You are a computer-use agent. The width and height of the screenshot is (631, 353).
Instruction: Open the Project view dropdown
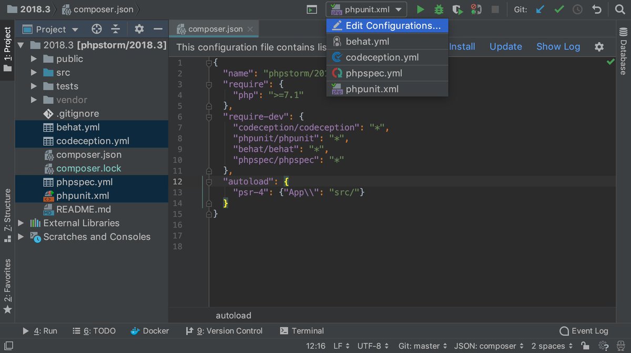pos(50,29)
